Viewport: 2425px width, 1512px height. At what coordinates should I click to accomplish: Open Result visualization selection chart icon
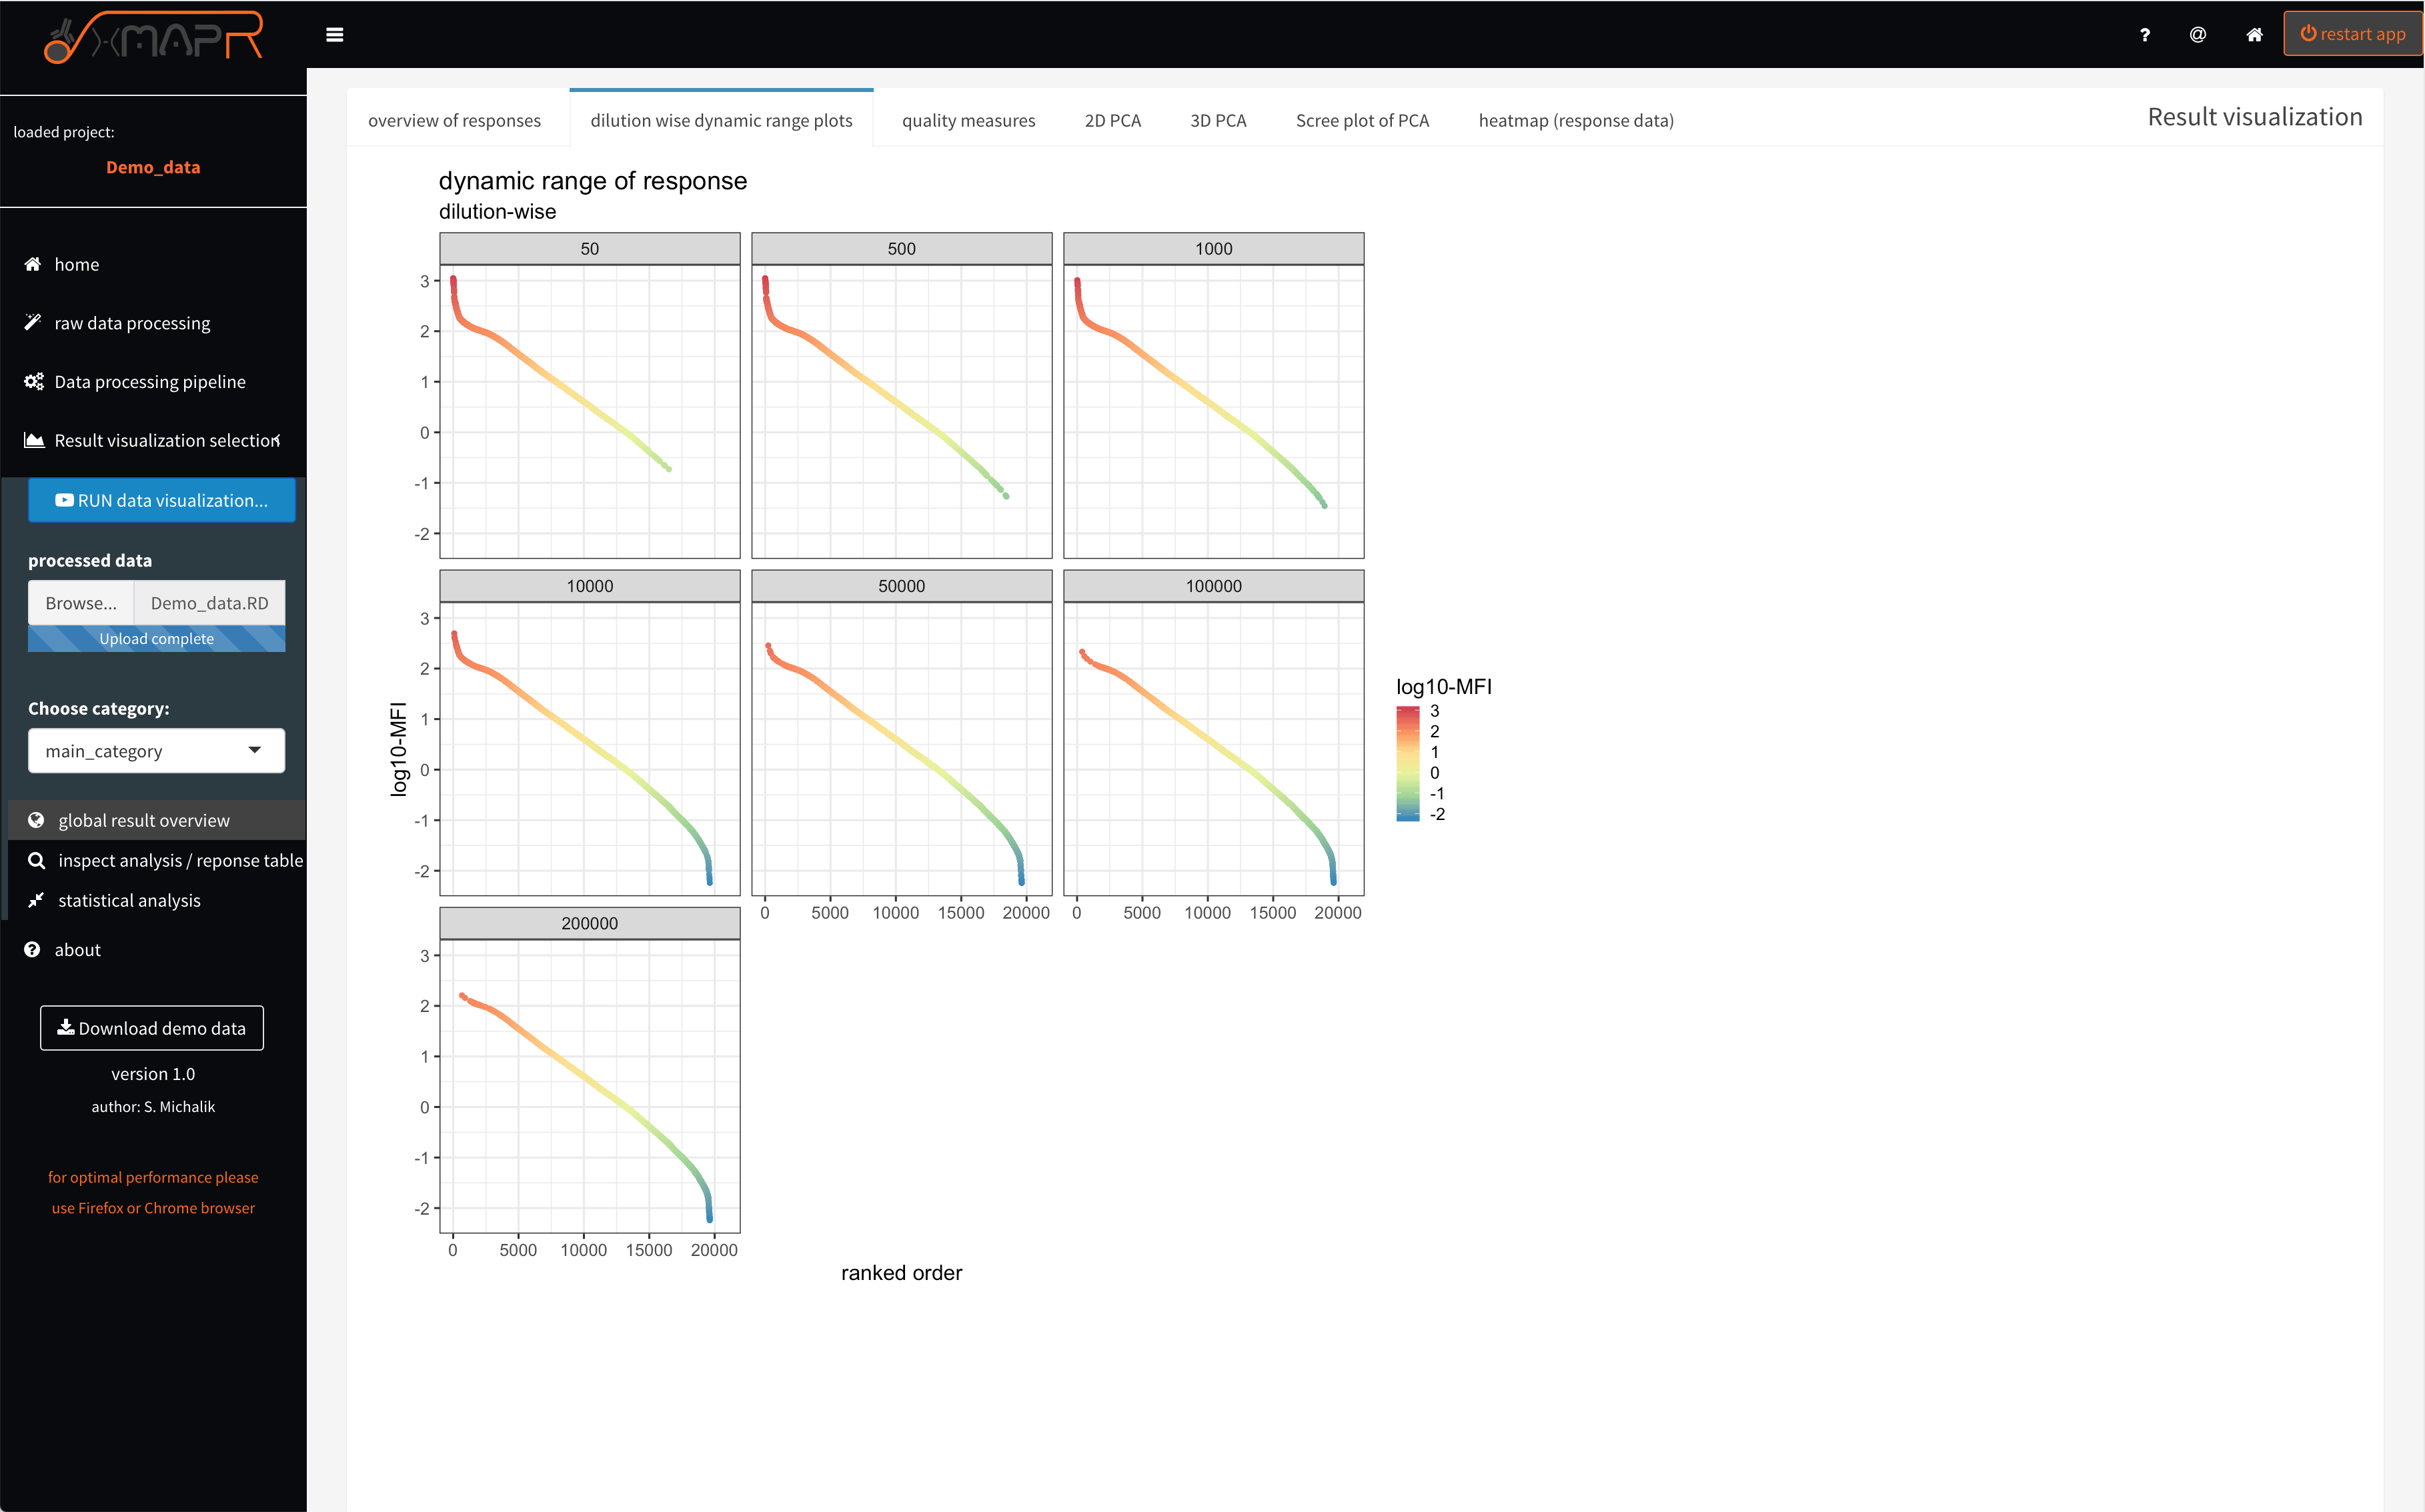tap(33, 440)
